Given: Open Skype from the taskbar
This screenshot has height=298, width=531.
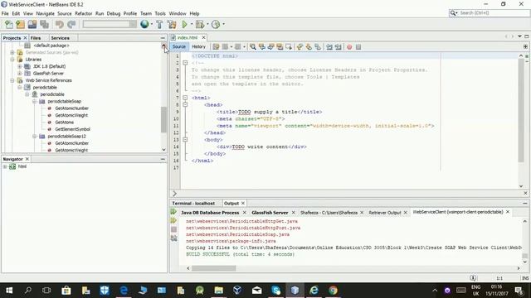Looking at the screenshot, I should pyautogui.click(x=276, y=291).
